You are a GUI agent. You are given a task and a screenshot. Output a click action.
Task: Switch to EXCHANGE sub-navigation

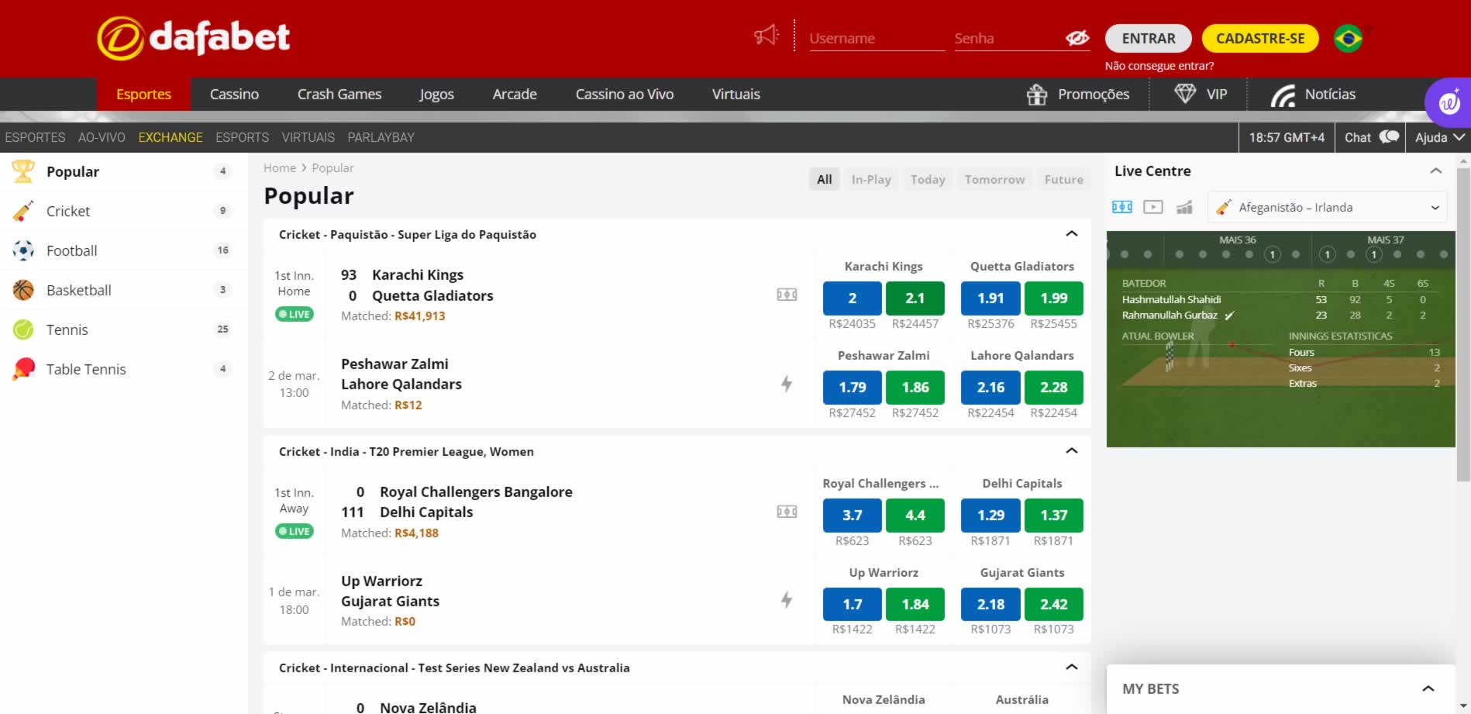pos(171,137)
